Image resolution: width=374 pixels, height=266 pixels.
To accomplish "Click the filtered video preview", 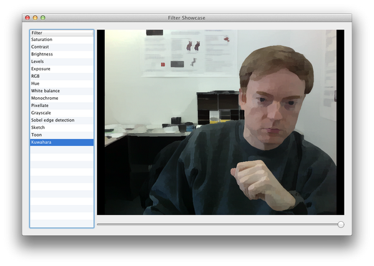I will point(220,122).
